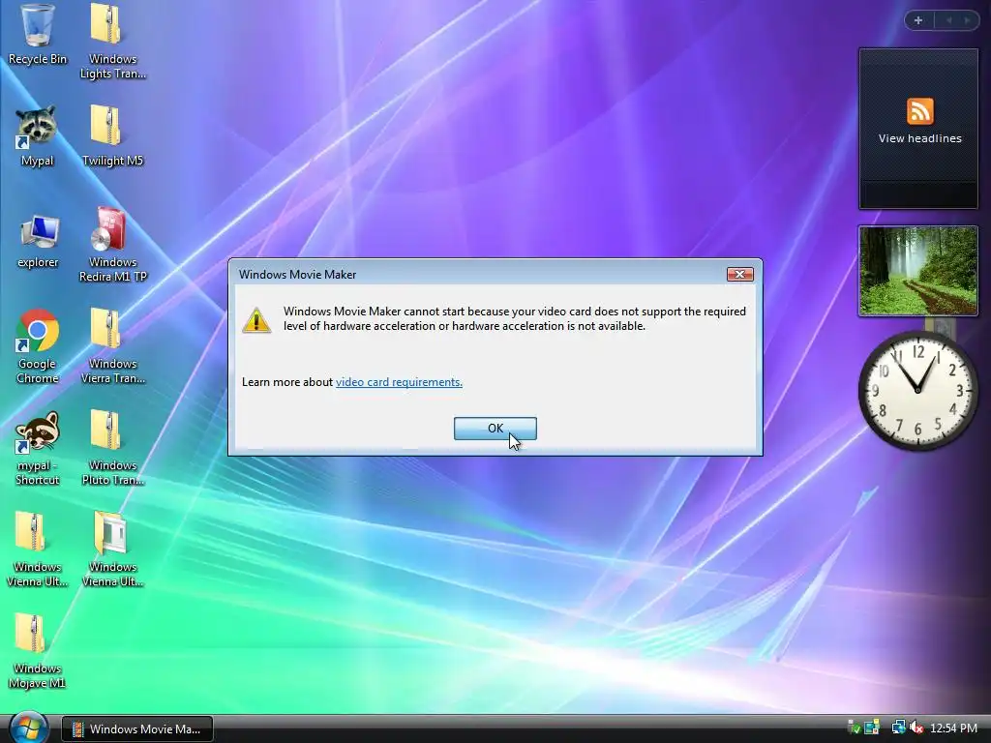This screenshot has width=991, height=743.
Task: Select the Windows Pluto Tran... zip folder
Action: tap(112, 448)
